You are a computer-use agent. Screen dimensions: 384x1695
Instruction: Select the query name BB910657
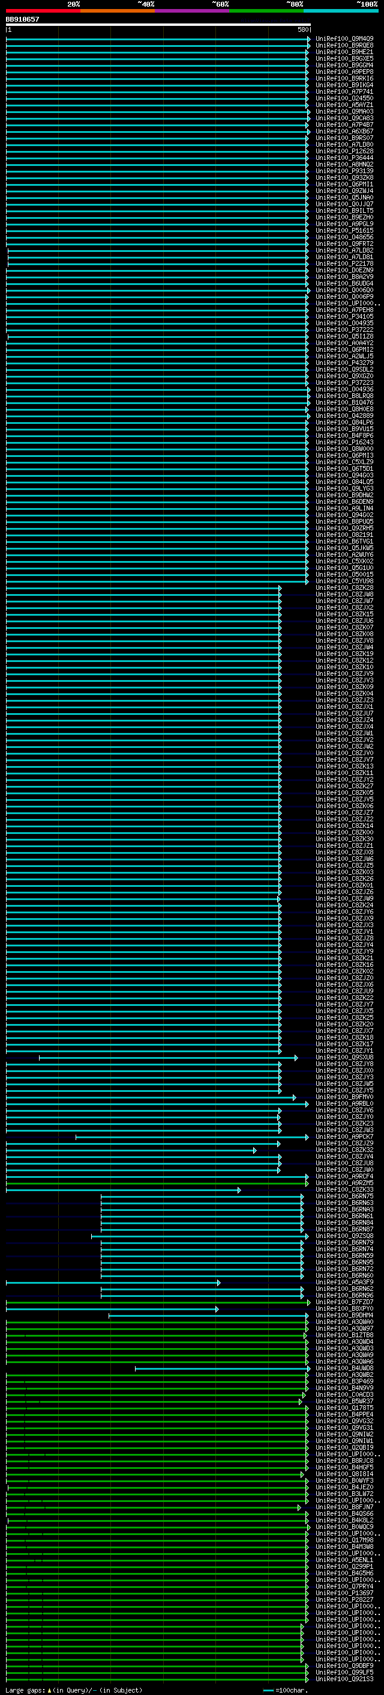tap(22, 19)
